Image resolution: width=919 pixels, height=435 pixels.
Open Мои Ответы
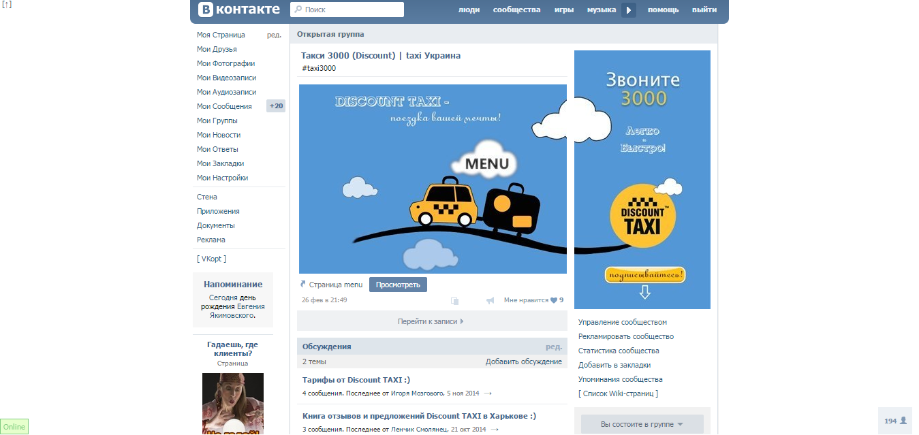coord(217,149)
